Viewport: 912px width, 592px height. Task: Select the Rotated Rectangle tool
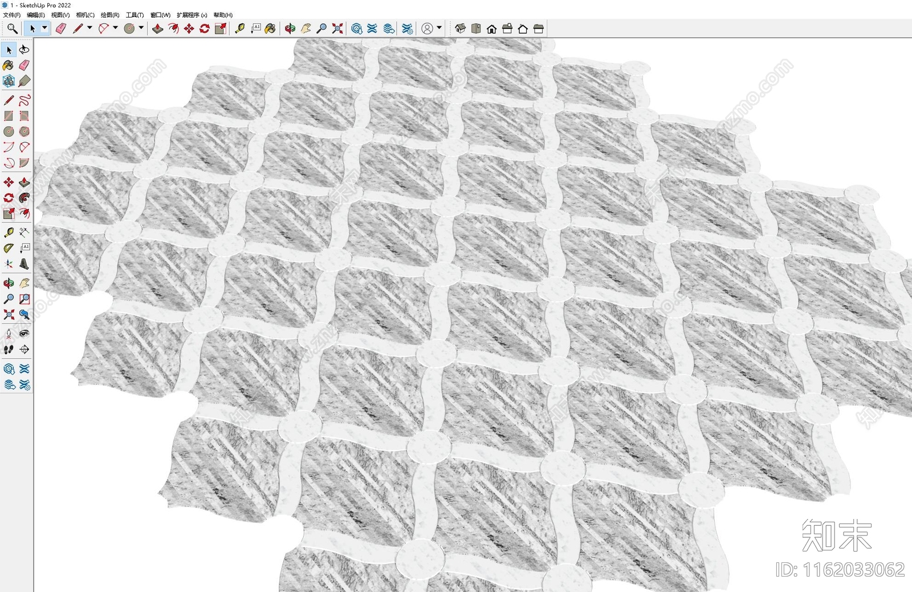pos(24,116)
